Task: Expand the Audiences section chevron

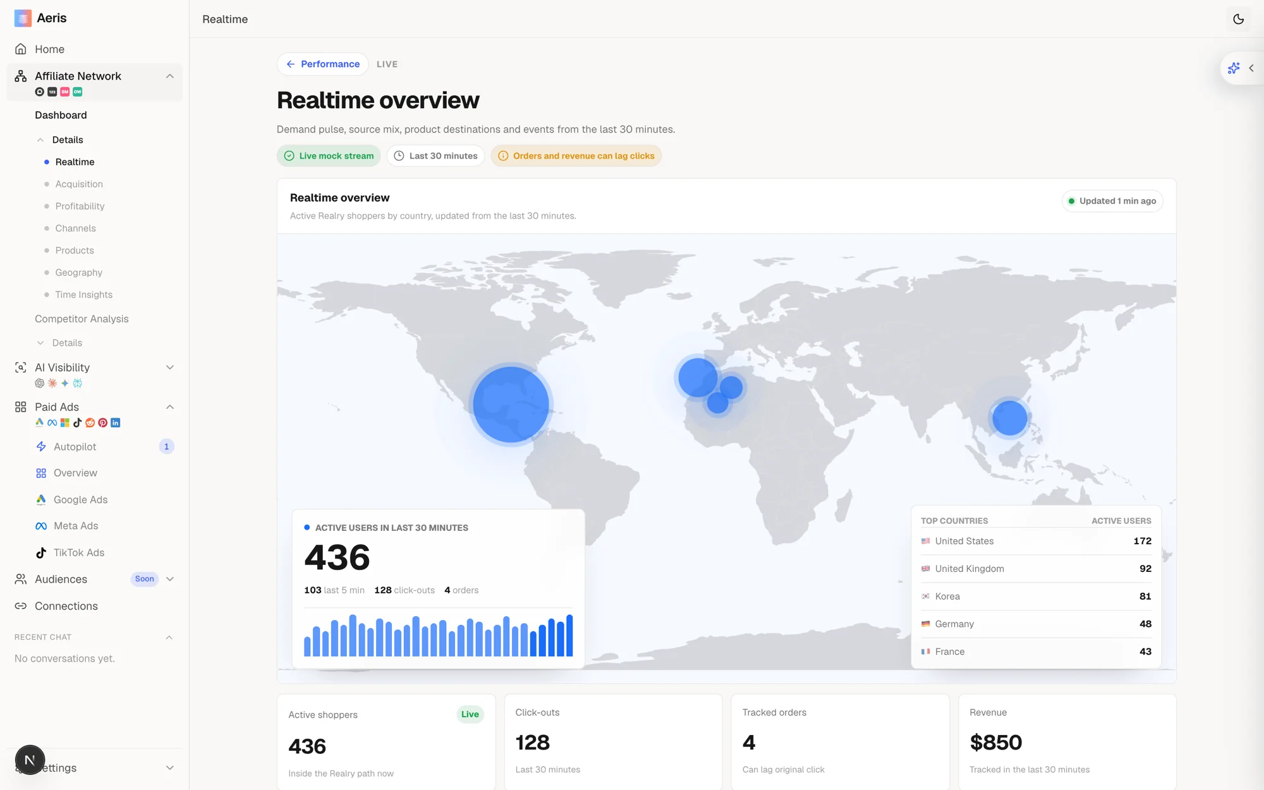Action: 169,579
